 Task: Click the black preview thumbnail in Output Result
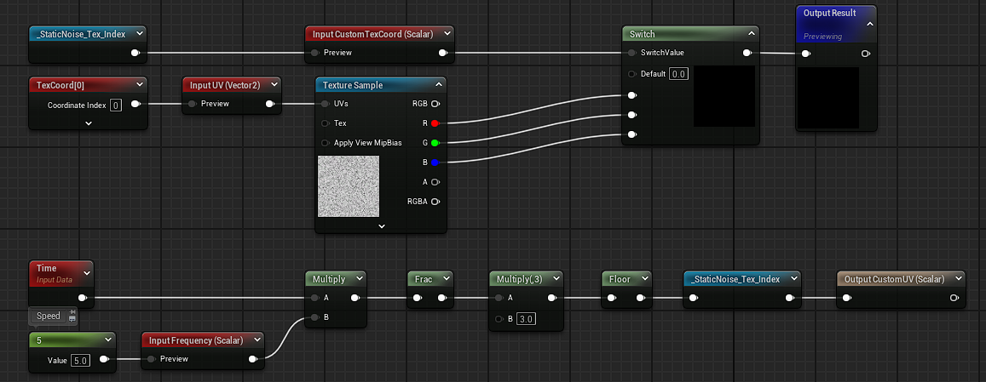827,98
